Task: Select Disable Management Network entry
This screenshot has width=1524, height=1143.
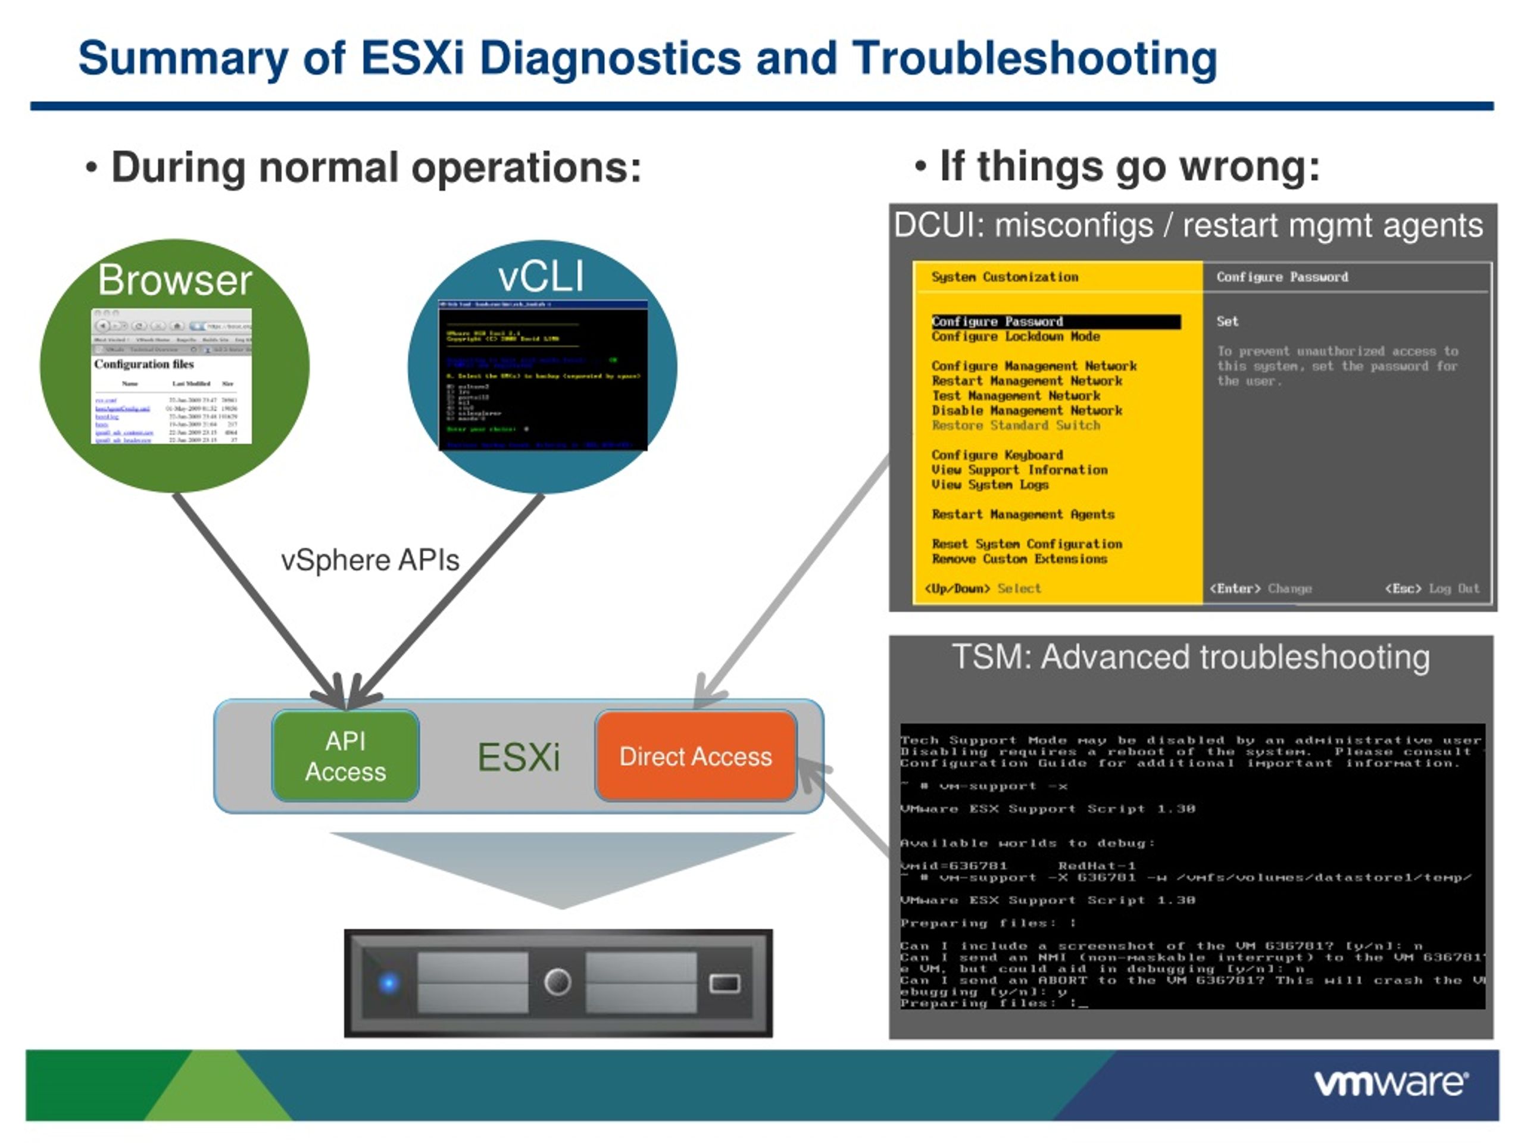Action: pos(1026,411)
